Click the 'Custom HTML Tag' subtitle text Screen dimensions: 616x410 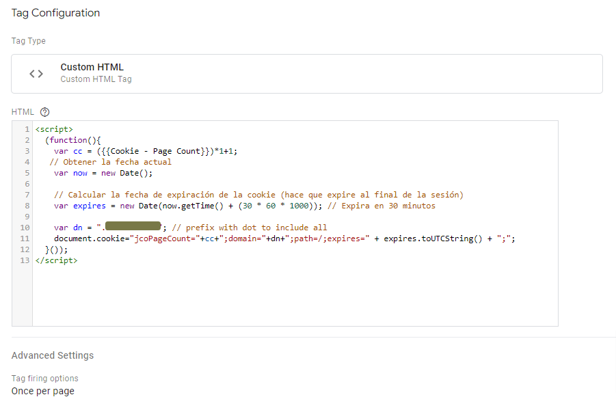(x=96, y=79)
